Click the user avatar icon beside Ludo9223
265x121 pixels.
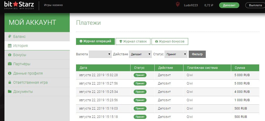pos(178,5)
